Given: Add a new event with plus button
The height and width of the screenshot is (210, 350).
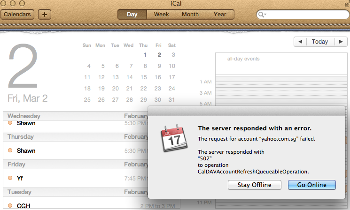Looking at the screenshot, I should click(x=45, y=15).
